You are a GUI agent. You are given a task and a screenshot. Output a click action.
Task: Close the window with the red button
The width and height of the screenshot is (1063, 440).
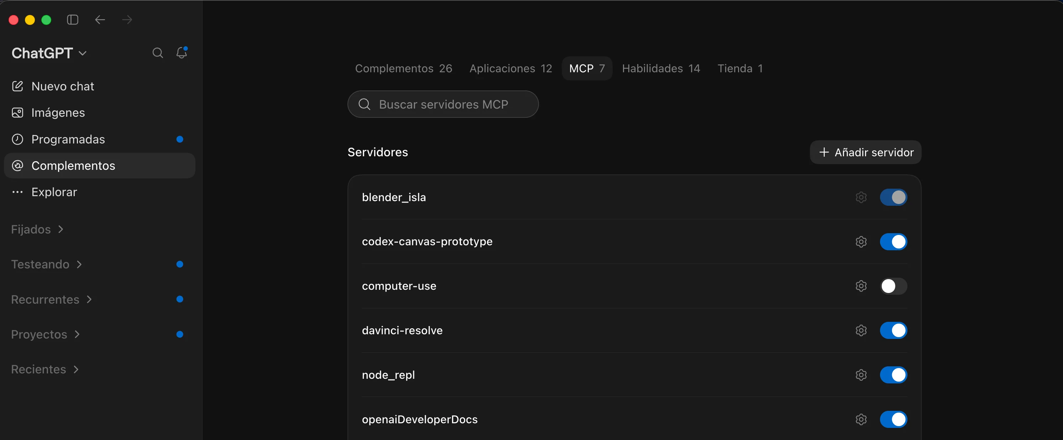(x=14, y=20)
